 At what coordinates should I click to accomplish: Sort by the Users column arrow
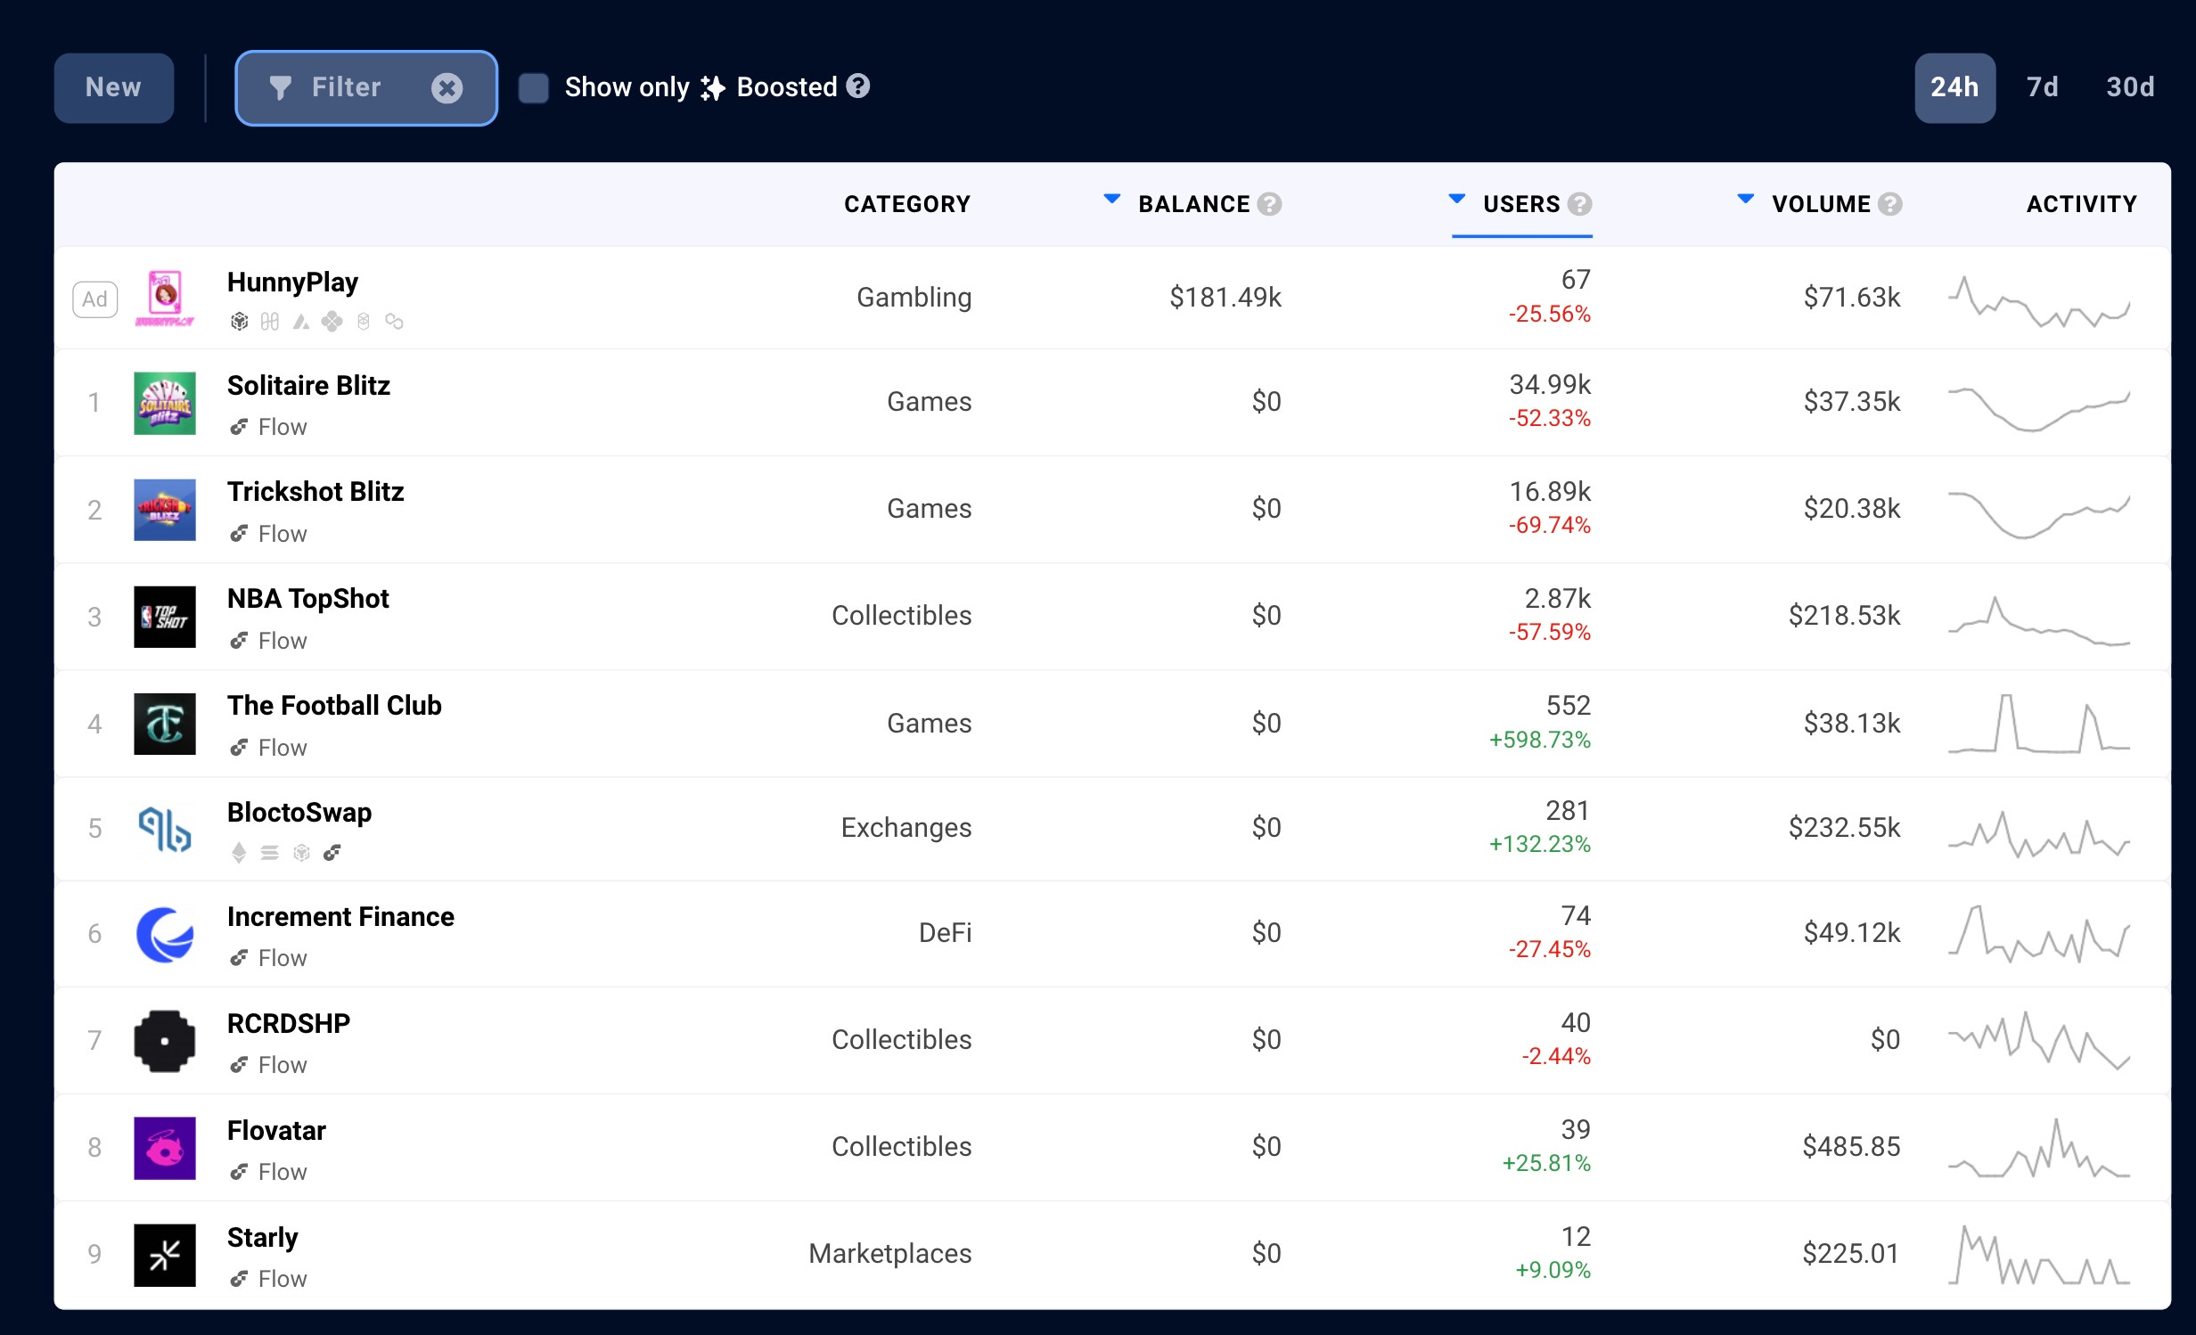pos(1457,199)
